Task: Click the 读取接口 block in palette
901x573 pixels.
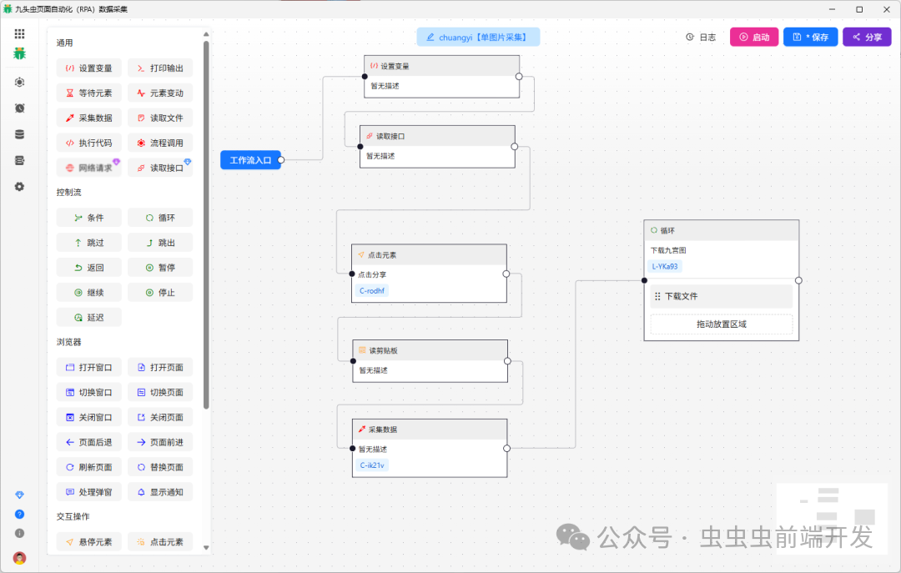Action: pyautogui.click(x=160, y=168)
